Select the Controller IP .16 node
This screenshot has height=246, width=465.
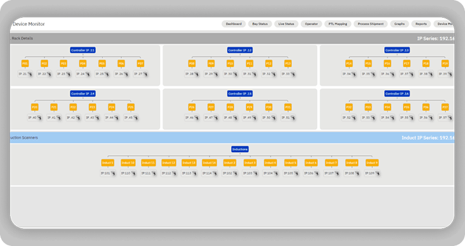[x=397, y=94]
